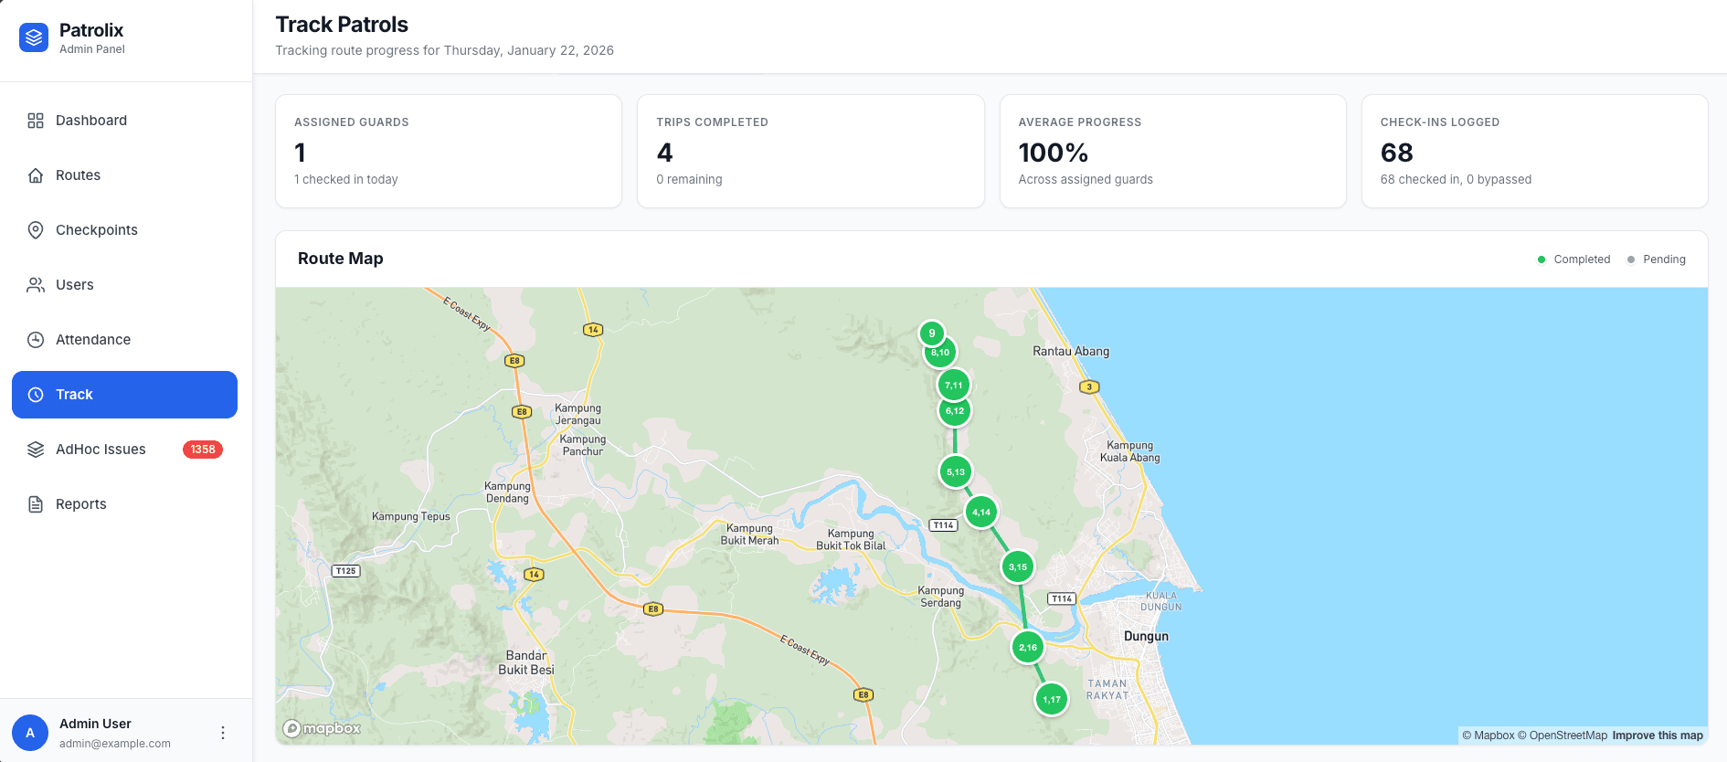The image size is (1727, 762).
Task: Click the Users people icon
Action: [x=36, y=285]
